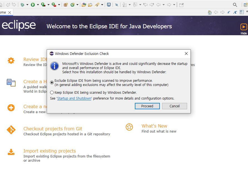Click the Hello World tutorial icon
248x170 pixels.
(11, 82)
